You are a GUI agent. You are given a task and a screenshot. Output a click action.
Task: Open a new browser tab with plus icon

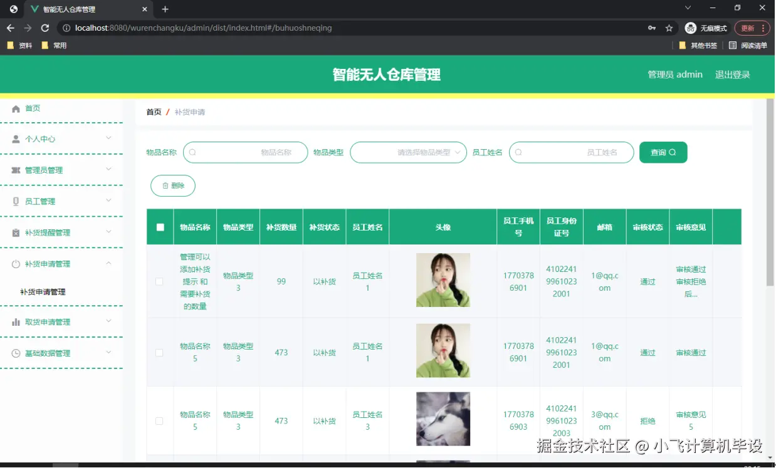pyautogui.click(x=165, y=9)
